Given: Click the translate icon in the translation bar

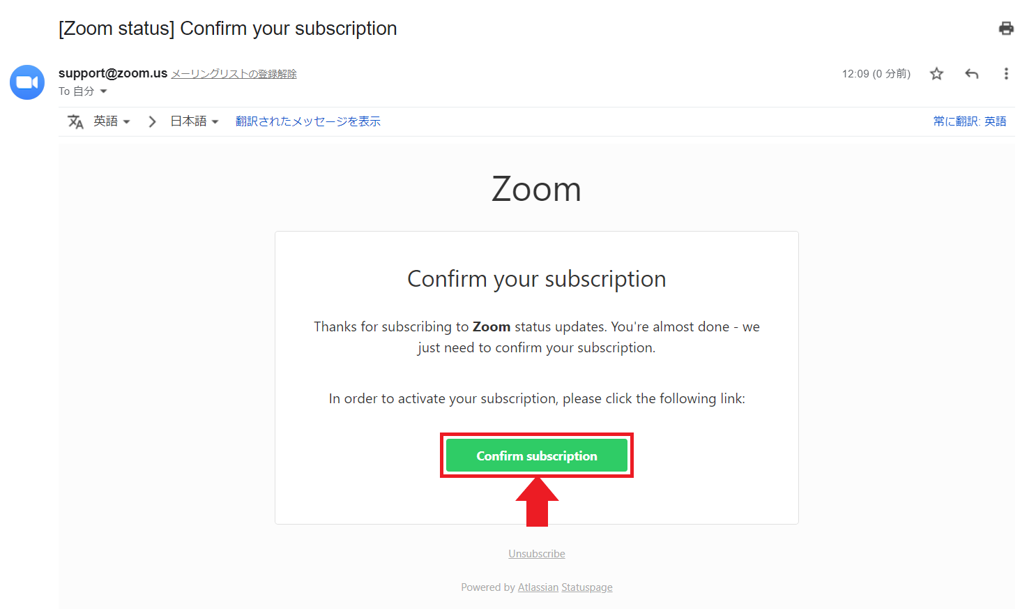Looking at the screenshot, I should pos(75,121).
